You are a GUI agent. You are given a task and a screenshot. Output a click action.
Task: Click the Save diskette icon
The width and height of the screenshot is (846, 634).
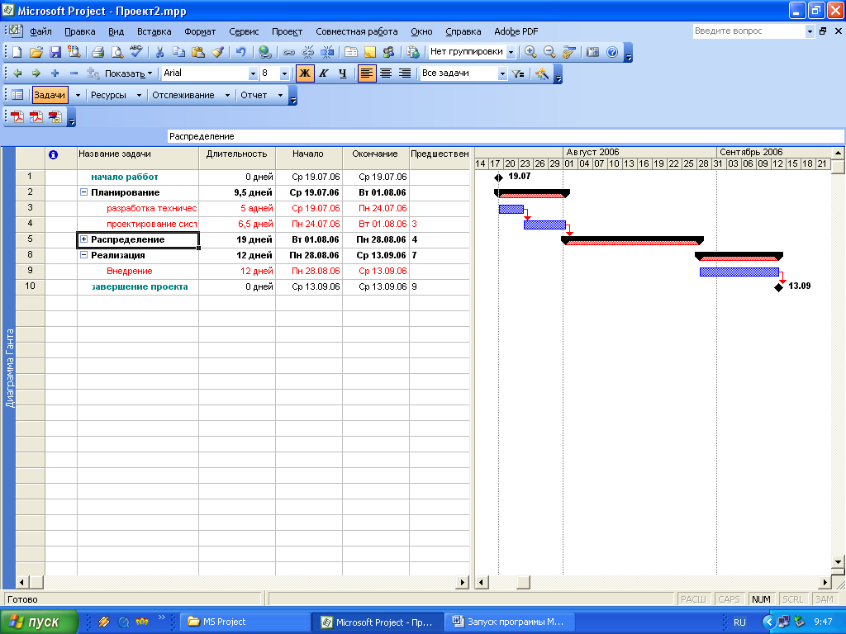click(x=55, y=52)
